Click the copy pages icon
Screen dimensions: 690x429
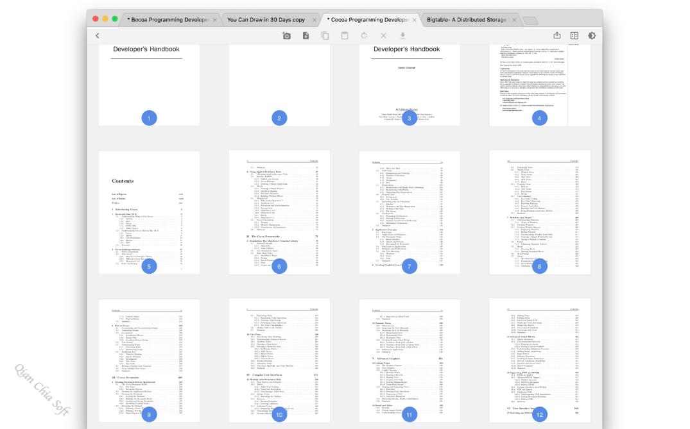click(325, 36)
